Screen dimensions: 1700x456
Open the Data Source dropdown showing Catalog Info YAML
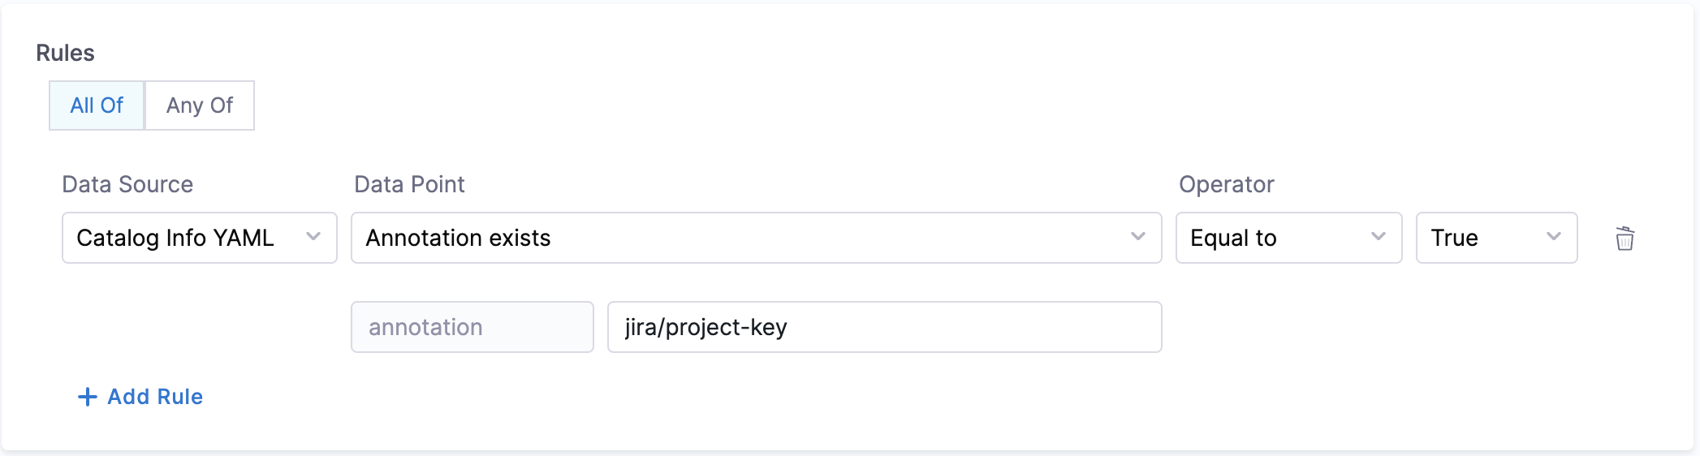187,238
